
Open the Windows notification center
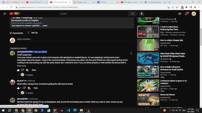[x=198, y=110]
